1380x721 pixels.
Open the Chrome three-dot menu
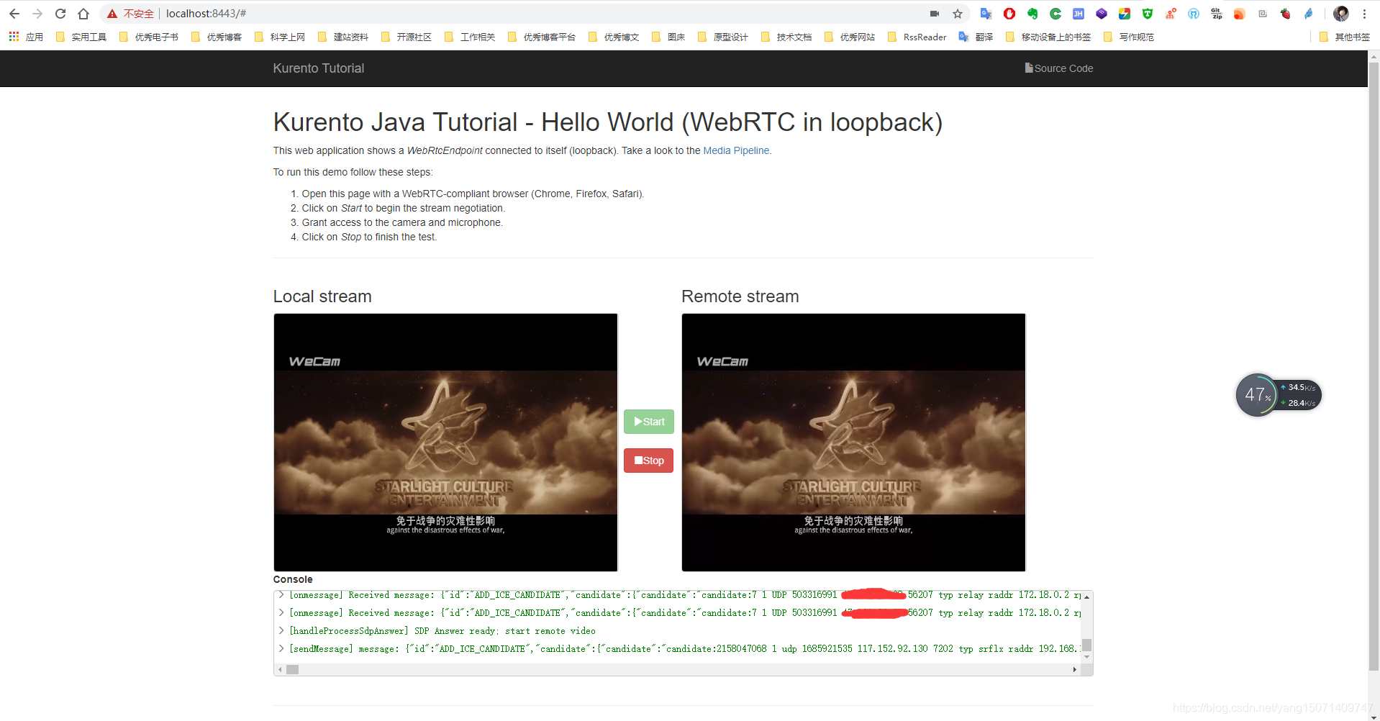point(1364,14)
